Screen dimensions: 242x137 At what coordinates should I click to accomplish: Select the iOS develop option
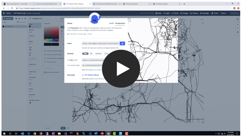coord(91,54)
